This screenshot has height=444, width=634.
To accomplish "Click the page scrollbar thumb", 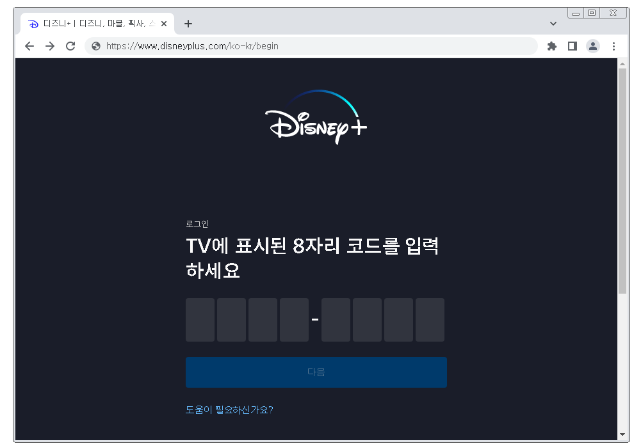I will (622, 181).
